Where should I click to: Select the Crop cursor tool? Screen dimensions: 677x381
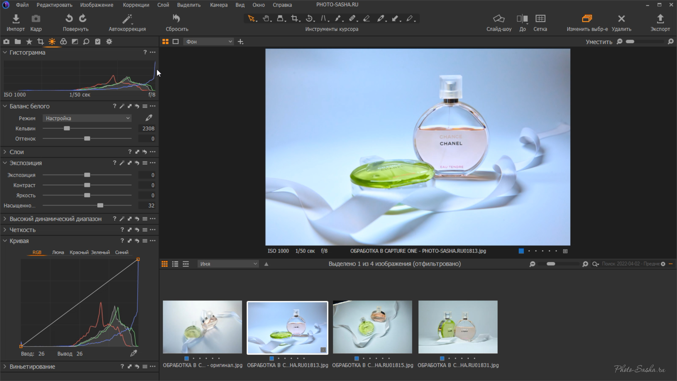pos(294,19)
